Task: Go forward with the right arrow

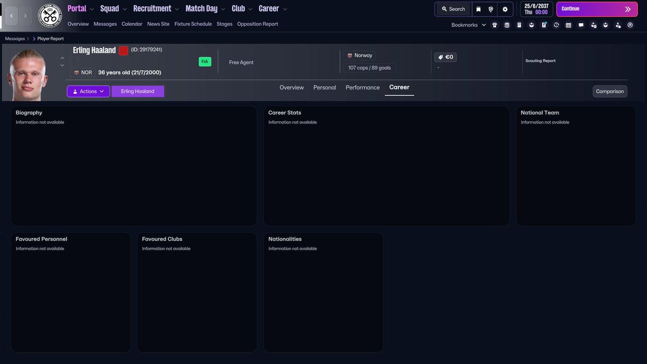Action: pyautogui.click(x=25, y=16)
